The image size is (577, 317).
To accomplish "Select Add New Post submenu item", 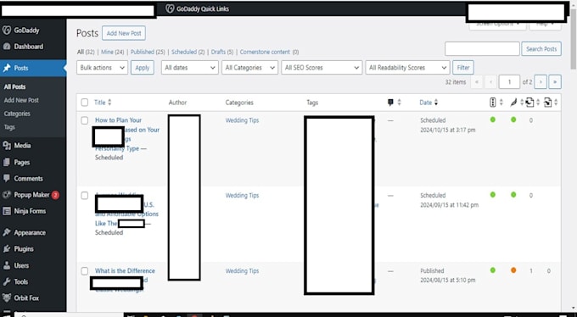I will pyautogui.click(x=21, y=100).
